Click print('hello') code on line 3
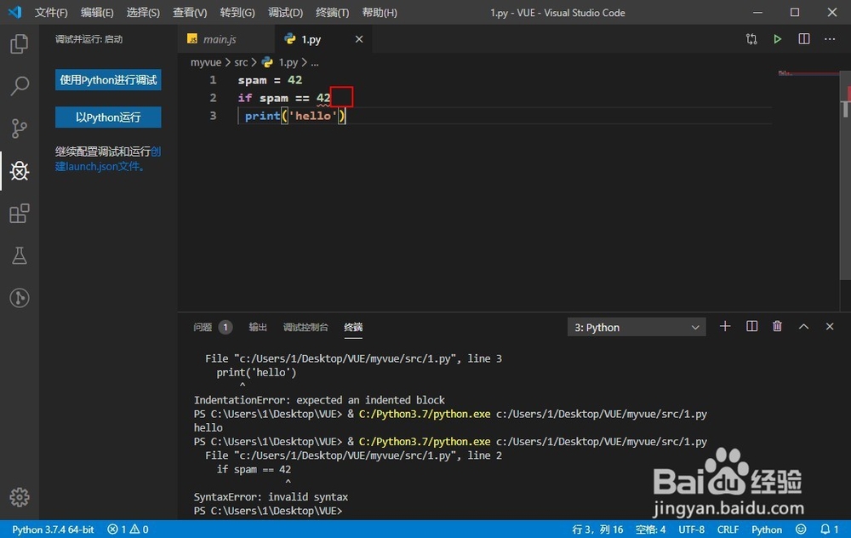This screenshot has width=851, height=538. (x=294, y=116)
